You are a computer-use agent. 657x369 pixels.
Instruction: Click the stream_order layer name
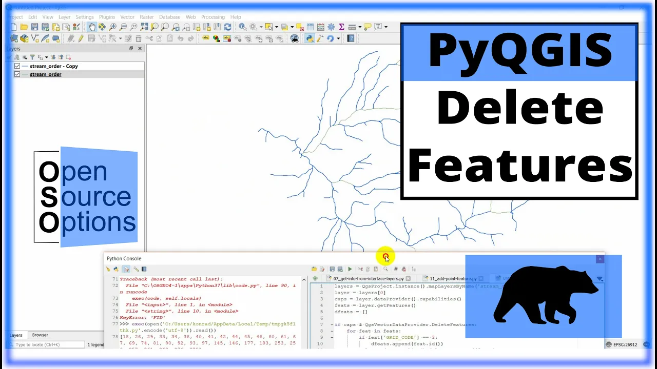(46, 74)
